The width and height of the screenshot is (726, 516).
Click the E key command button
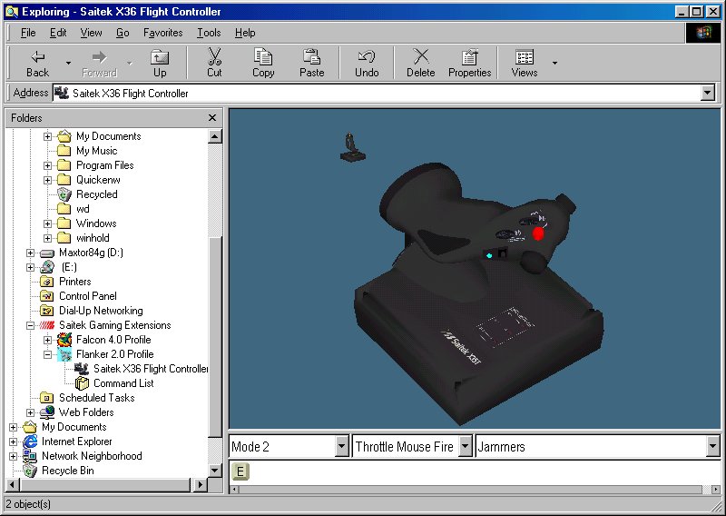click(x=240, y=472)
